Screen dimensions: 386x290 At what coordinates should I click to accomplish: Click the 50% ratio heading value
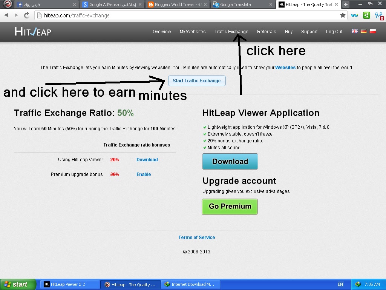(125, 113)
